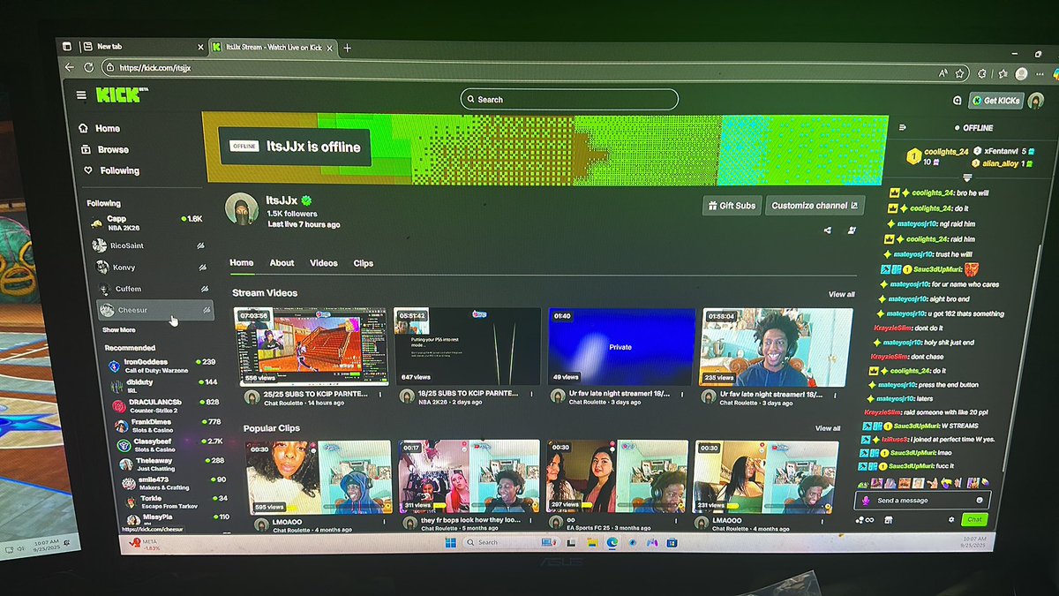The height and width of the screenshot is (596, 1059).
Task: Open followed channel Konvy
Action: 152,267
